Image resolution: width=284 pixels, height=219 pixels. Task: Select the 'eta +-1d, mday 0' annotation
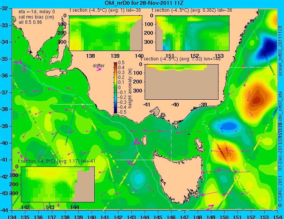pyautogui.click(x=37, y=12)
